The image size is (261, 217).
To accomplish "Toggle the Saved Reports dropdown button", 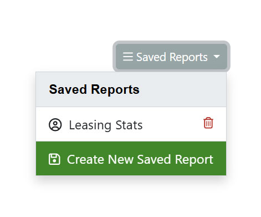I will coord(171,57).
